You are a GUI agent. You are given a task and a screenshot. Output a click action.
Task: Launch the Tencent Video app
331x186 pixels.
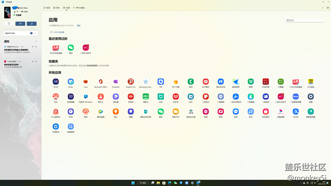coord(101,111)
